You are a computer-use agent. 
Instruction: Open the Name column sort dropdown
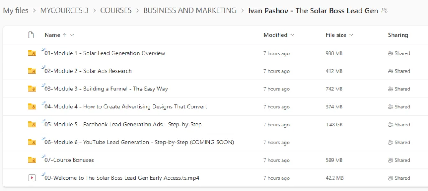pos(72,35)
